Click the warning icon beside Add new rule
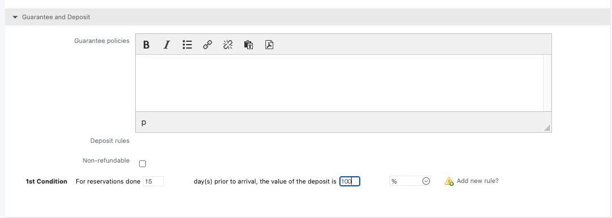 coord(449,181)
